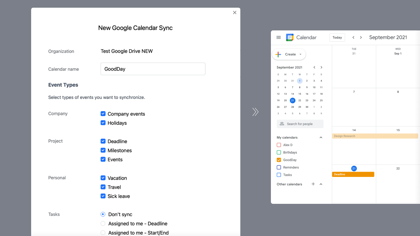Open Create button dropdown arrow
The height and width of the screenshot is (236, 420).
pos(300,55)
